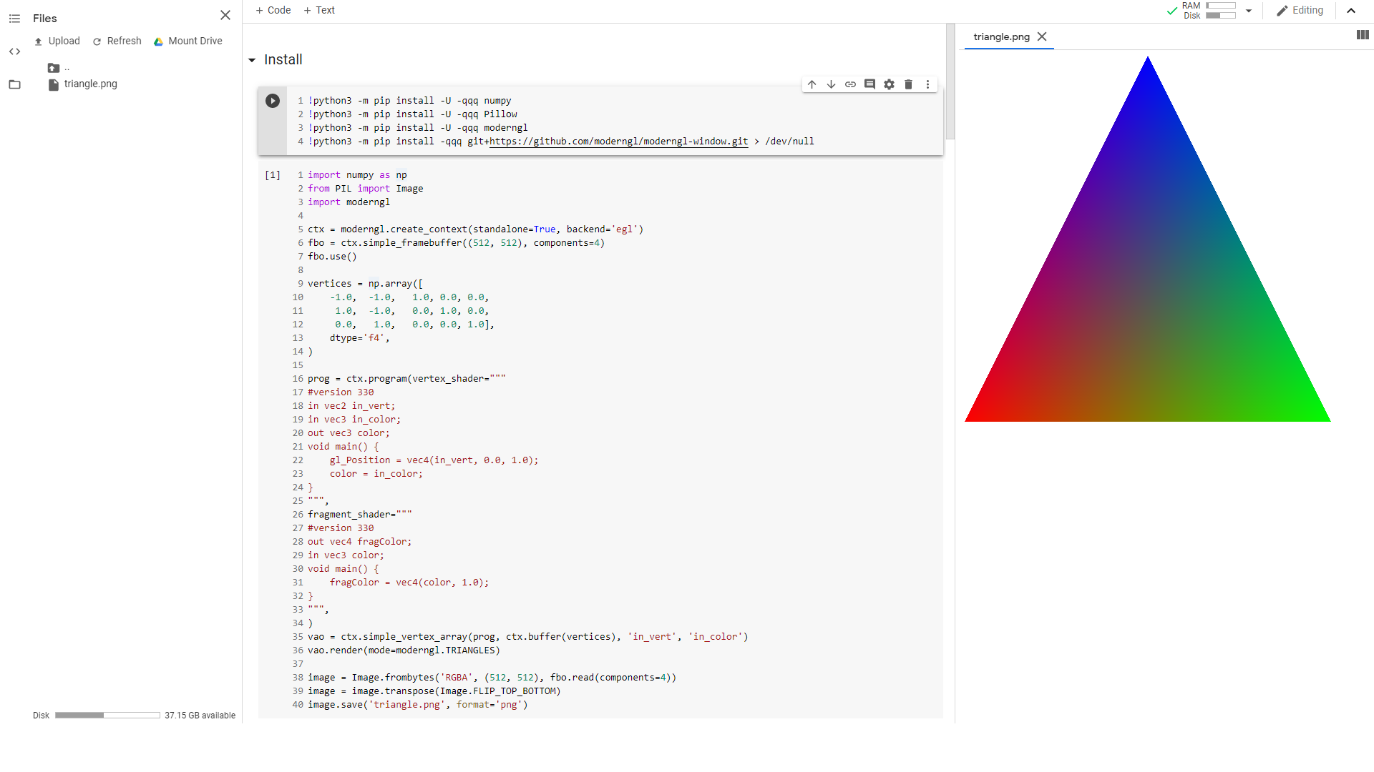
Task: Upload a file to the Files panel
Action: coord(57,41)
